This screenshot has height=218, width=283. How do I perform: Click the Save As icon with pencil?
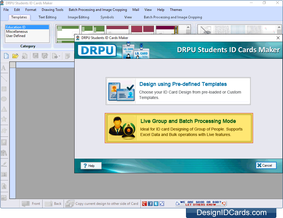[x=45, y=56]
